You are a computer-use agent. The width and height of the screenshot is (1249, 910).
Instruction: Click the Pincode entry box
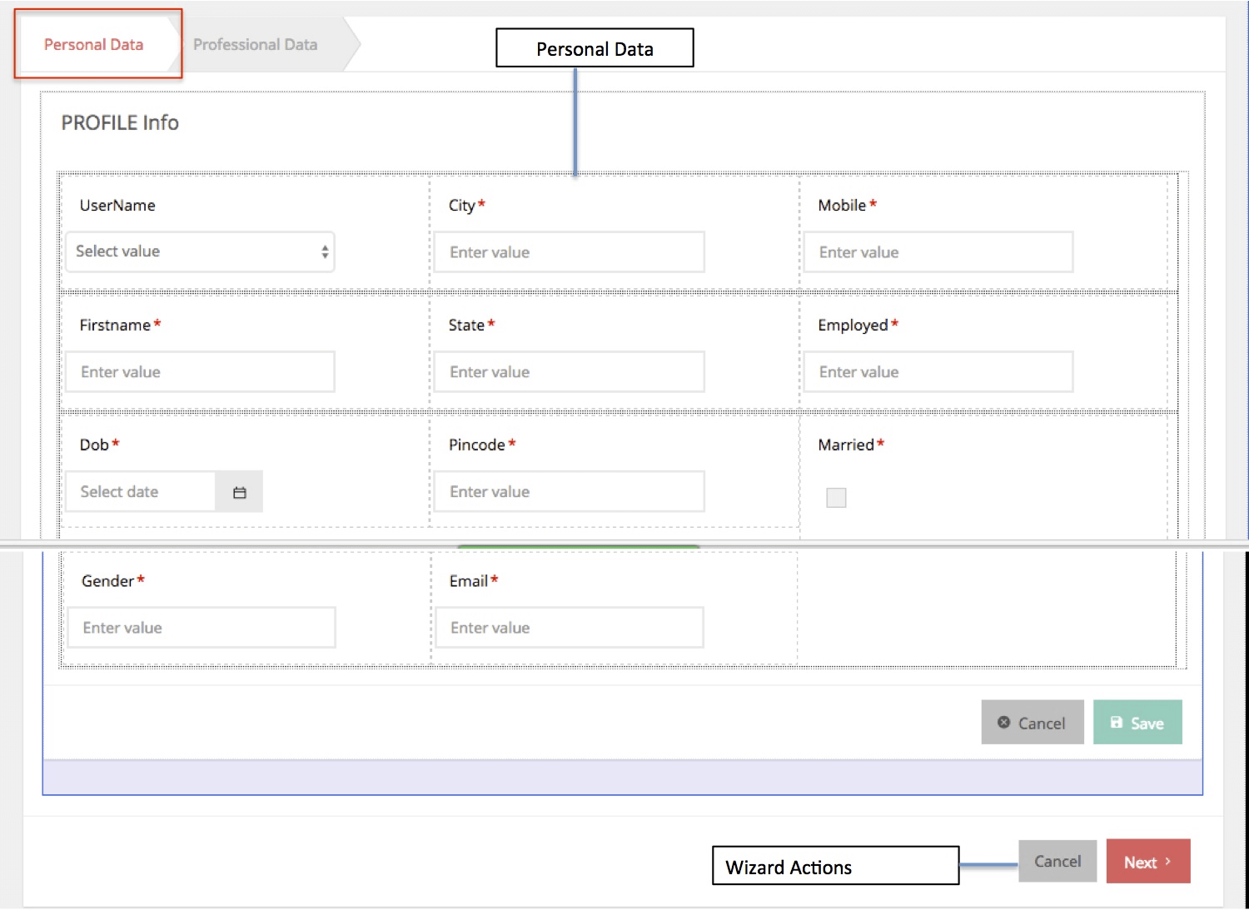coord(569,491)
